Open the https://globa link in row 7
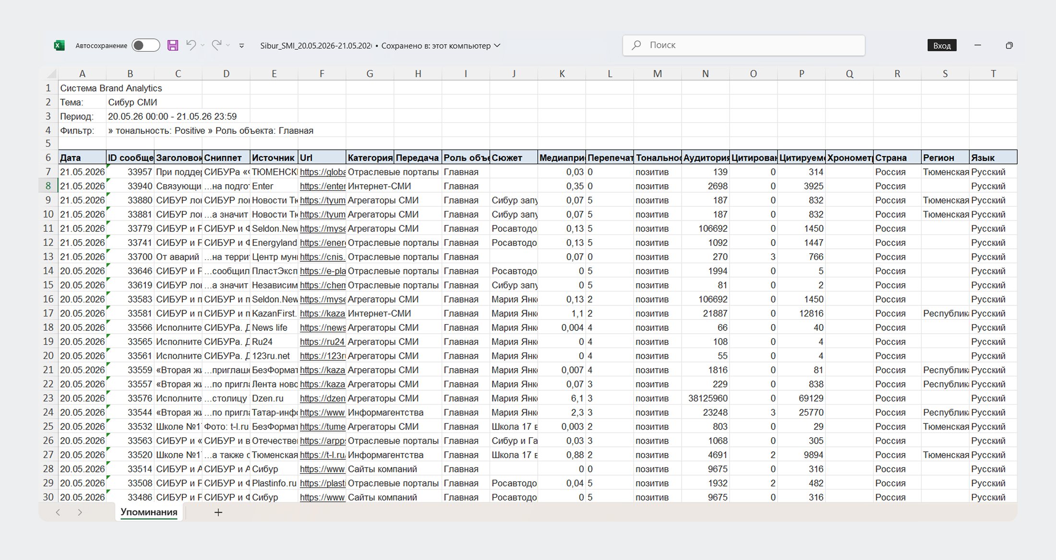This screenshot has height=560, width=1056. [x=323, y=172]
